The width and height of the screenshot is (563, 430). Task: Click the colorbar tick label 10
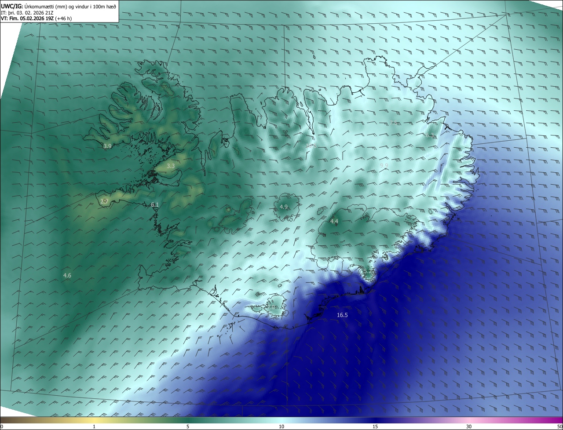pyautogui.click(x=281, y=426)
